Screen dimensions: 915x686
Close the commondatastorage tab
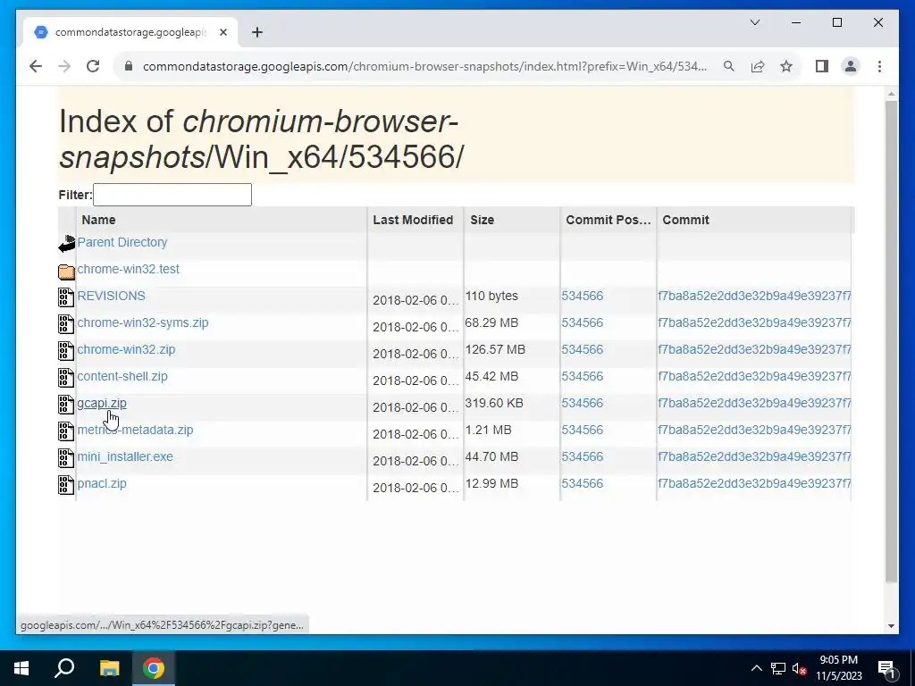coord(222,32)
